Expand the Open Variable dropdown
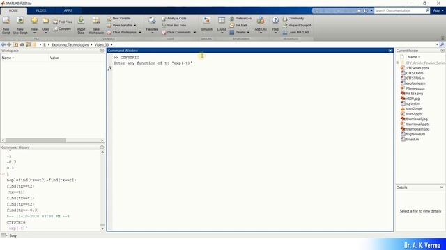Image resolution: width=446 pixels, height=250 pixels. click(134, 26)
